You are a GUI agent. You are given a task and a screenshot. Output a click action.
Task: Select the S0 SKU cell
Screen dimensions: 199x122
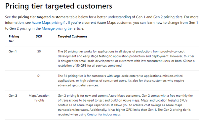39,51
